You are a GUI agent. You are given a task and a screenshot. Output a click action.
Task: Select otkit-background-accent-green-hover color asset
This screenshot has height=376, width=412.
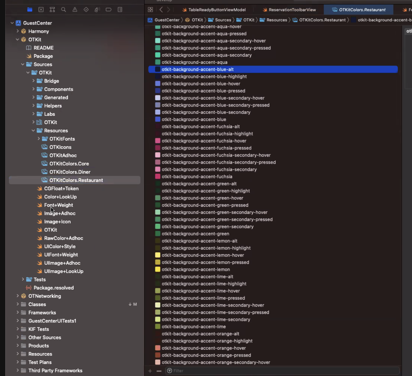202,198
